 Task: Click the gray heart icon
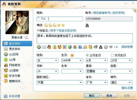coord(95,47)
